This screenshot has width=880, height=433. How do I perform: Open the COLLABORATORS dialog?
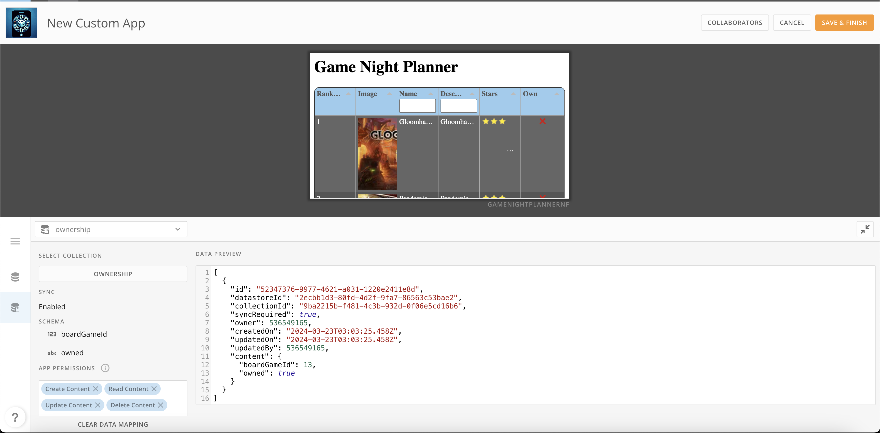tap(734, 23)
